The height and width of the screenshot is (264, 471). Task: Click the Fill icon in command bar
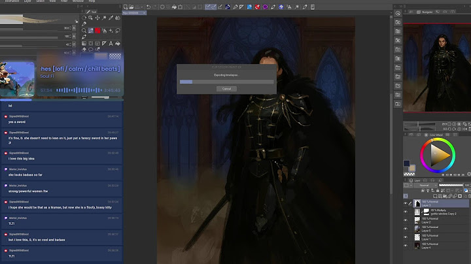pyautogui.click(x=174, y=7)
